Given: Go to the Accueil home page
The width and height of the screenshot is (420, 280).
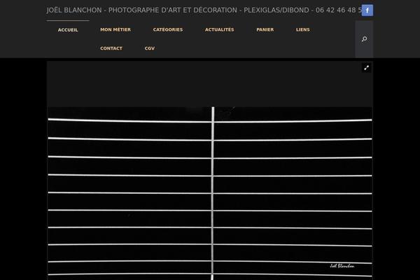Looking at the screenshot, I should (68, 30).
